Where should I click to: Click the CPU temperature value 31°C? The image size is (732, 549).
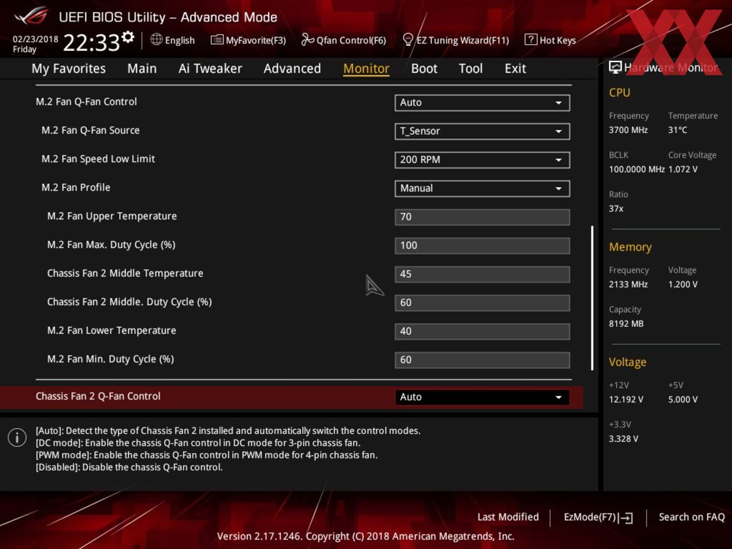[x=678, y=130]
